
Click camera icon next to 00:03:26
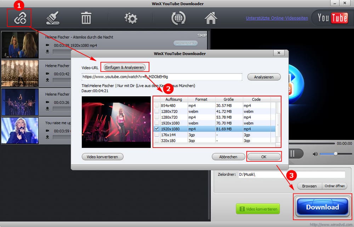pyautogui.click(x=47, y=102)
